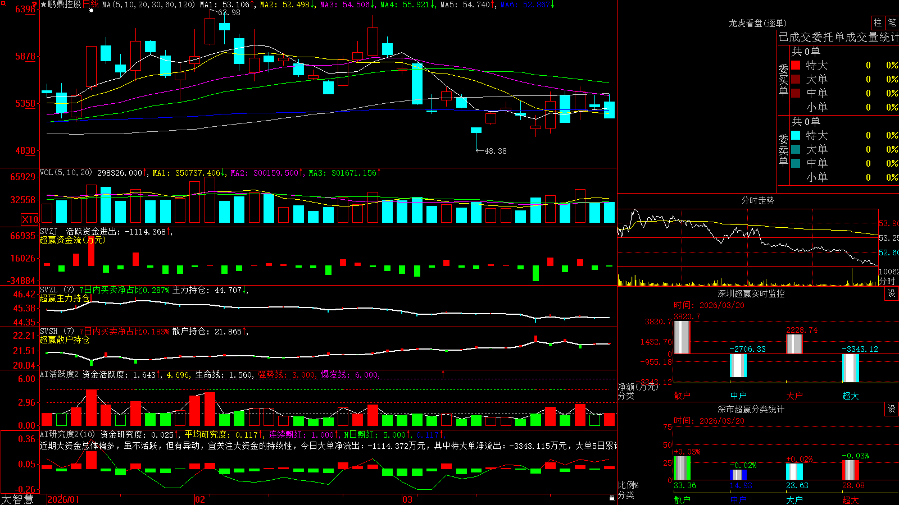Click the 23.63 大户 bar in 分类统计
The height and width of the screenshot is (505, 899).
[794, 472]
